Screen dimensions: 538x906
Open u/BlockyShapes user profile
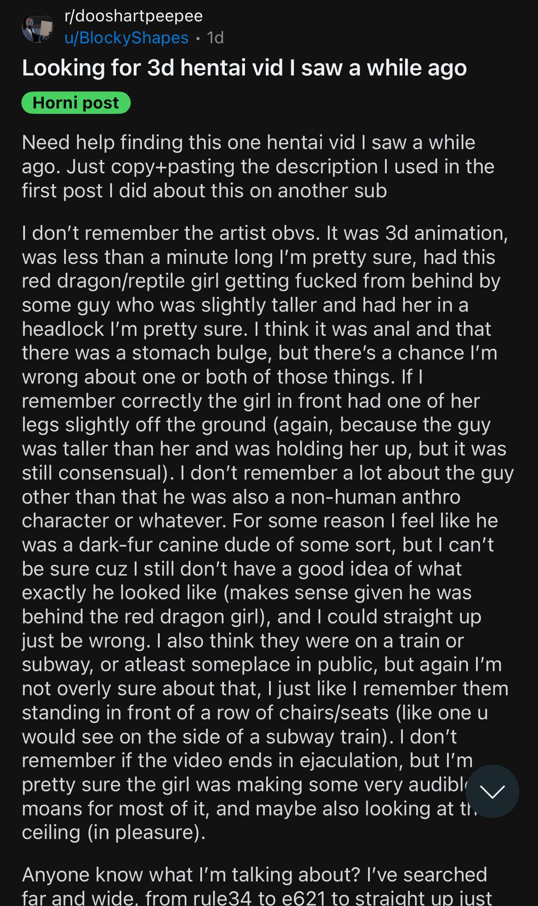tap(126, 38)
